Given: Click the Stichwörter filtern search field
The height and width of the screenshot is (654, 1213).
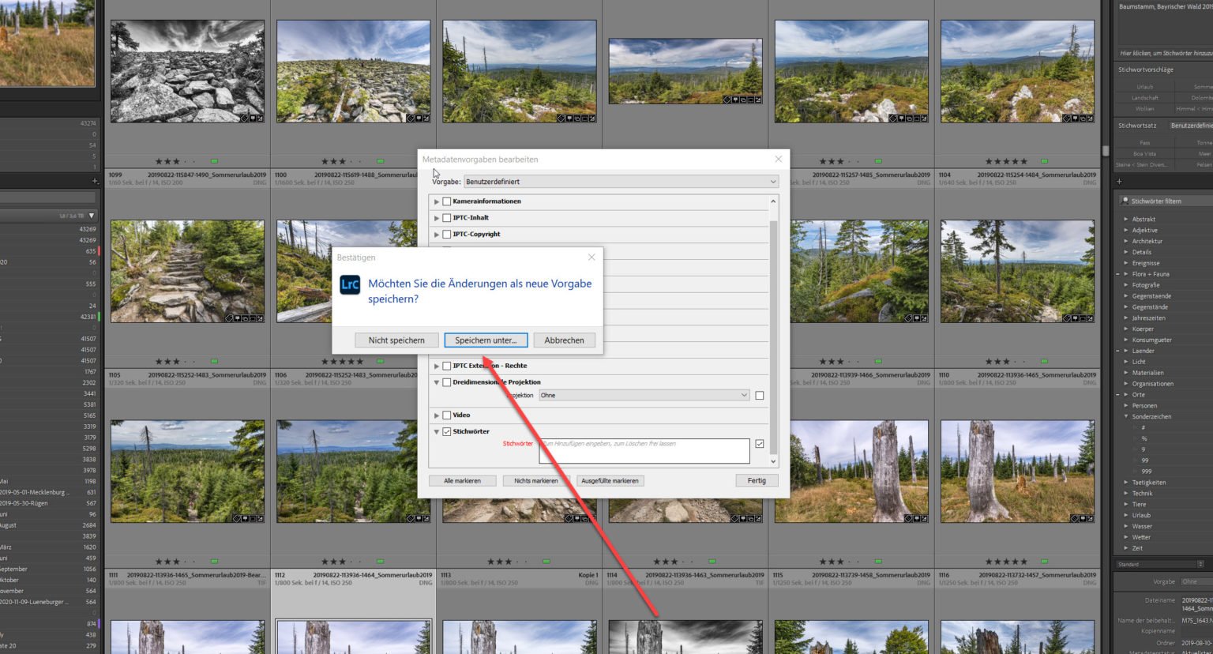Looking at the screenshot, I should [1166, 201].
